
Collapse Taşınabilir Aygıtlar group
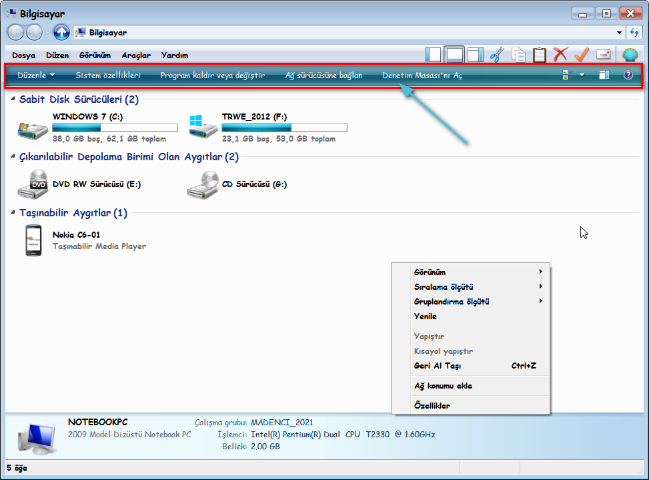tap(13, 212)
